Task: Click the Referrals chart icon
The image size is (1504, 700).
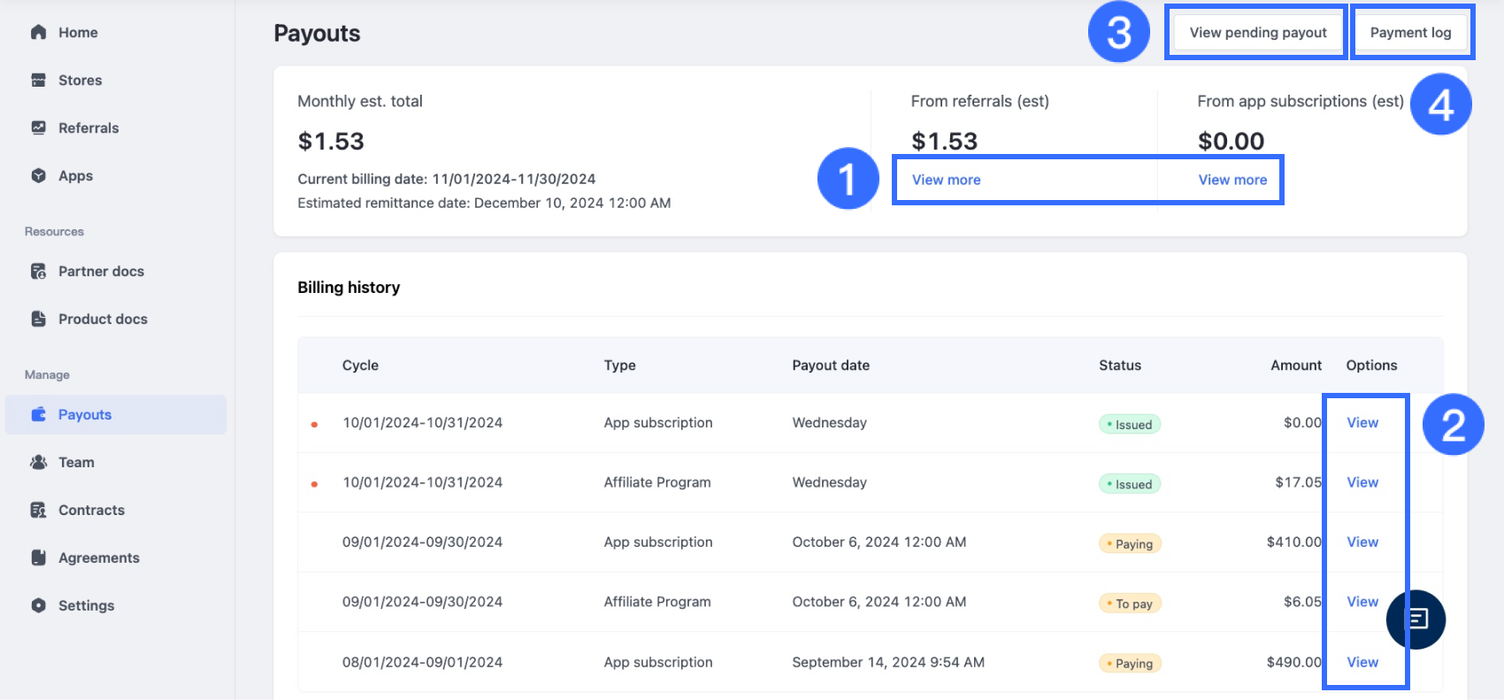Action: 38,128
